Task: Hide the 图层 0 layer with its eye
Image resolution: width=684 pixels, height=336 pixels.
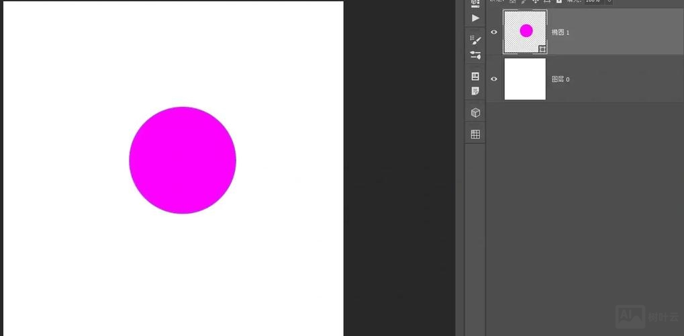Action: pos(494,79)
